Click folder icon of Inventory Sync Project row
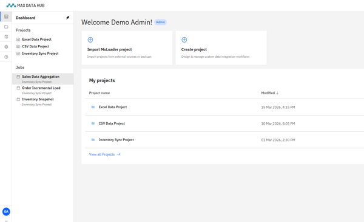 [93, 140]
